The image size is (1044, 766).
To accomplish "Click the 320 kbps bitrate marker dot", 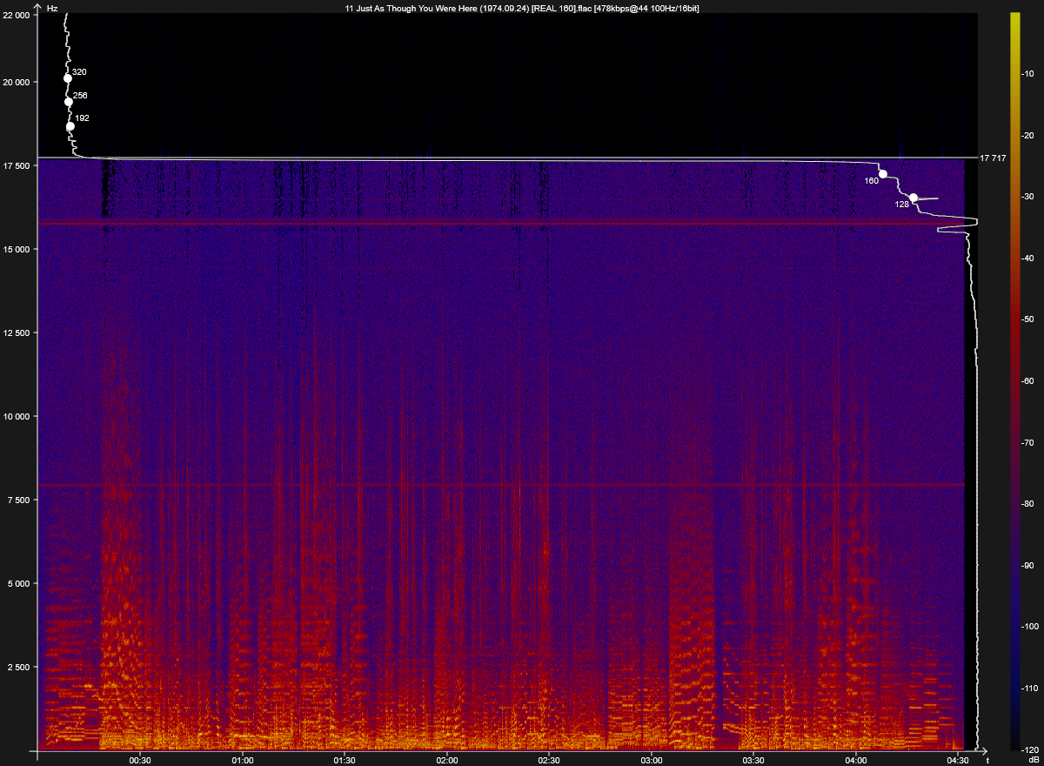I will pyautogui.click(x=68, y=78).
